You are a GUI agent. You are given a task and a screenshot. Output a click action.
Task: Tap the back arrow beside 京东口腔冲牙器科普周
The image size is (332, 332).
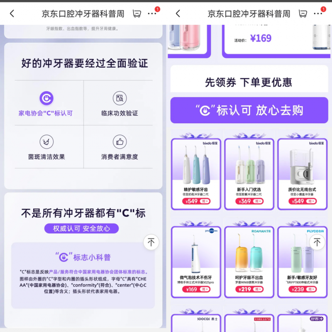(x=12, y=13)
